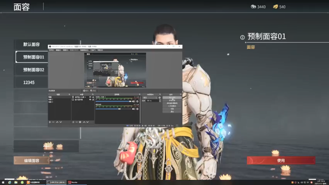Click first button in OBS Controls panel
329x185 pixels.
pos(172,97)
